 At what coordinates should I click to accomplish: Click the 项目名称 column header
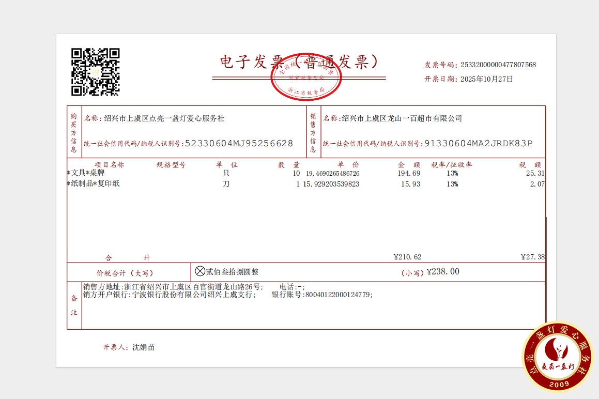(x=109, y=165)
